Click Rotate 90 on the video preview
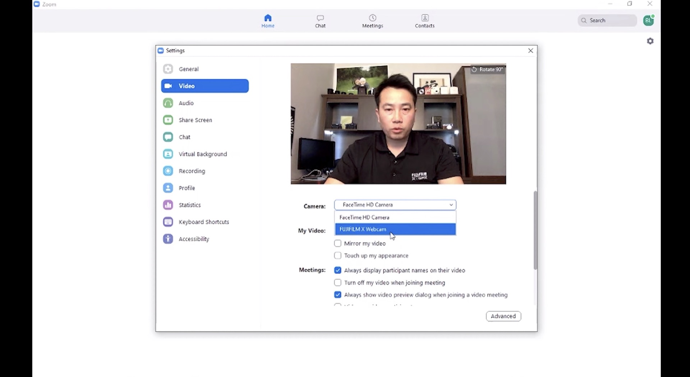Viewport: 690px width, 377px height. (x=487, y=69)
